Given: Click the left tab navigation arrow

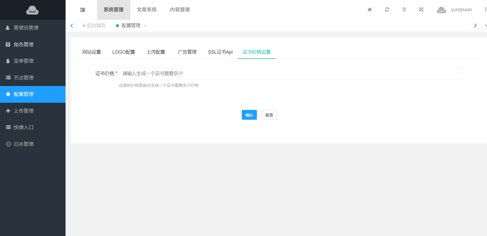Looking at the screenshot, I should click(72, 26).
